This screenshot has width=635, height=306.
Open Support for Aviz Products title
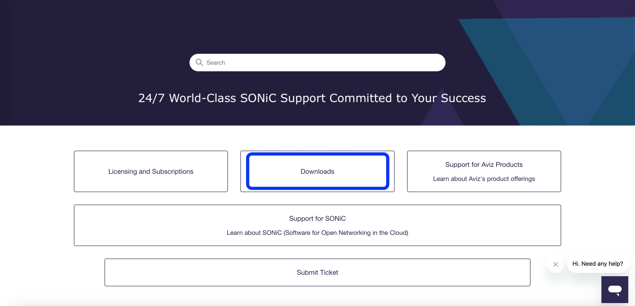pyautogui.click(x=484, y=165)
